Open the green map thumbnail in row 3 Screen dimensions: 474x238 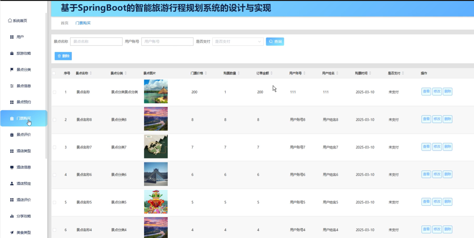[x=156, y=147]
